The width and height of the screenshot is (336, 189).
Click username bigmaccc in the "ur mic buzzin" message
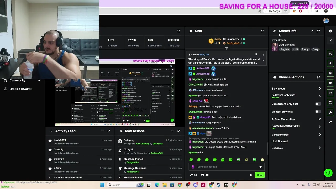point(198,79)
